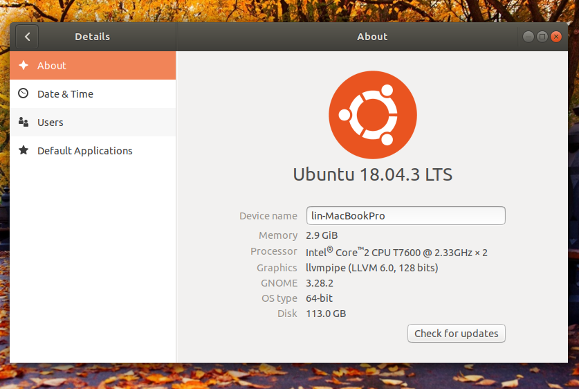Select the About sidebar entry
The height and width of the screenshot is (389, 579).
(x=93, y=65)
